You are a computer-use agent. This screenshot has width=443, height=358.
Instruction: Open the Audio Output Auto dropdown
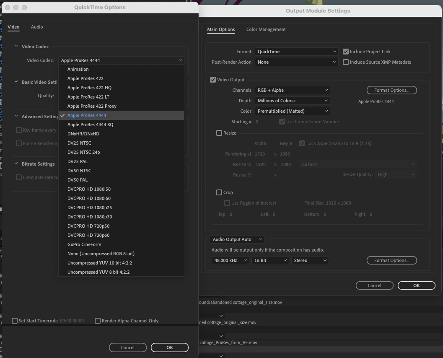(237, 239)
